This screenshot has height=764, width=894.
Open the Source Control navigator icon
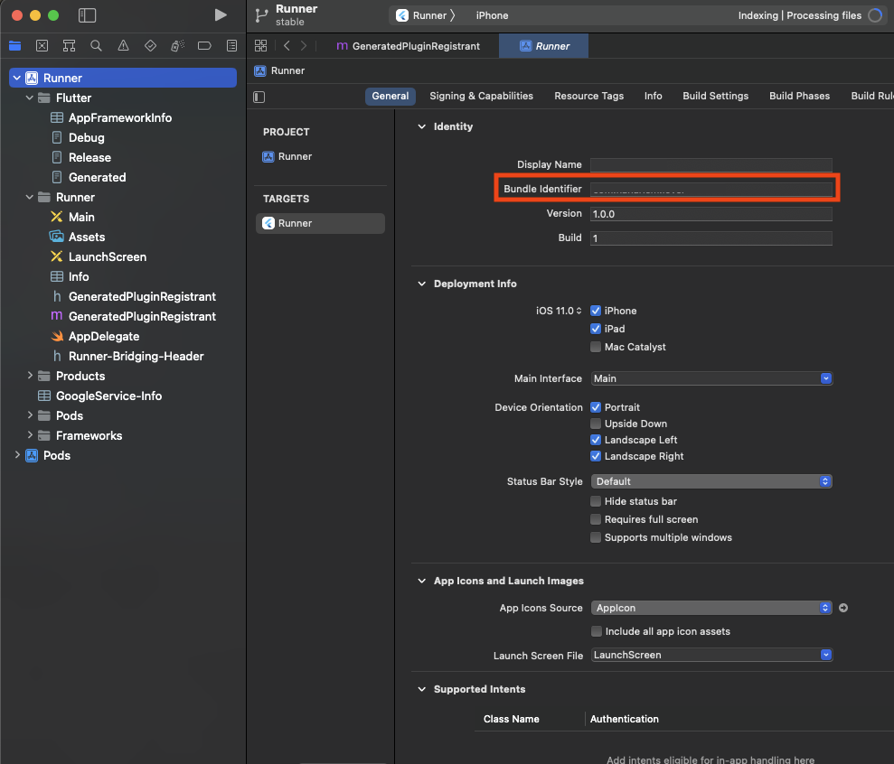[42, 46]
